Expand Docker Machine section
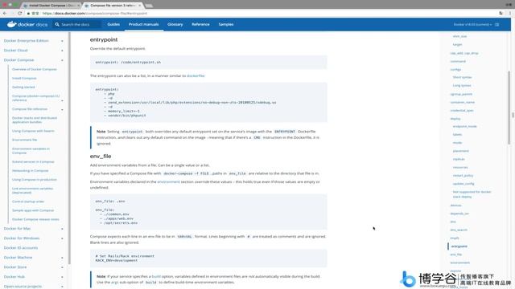The width and height of the screenshot is (515, 289). pos(62,258)
